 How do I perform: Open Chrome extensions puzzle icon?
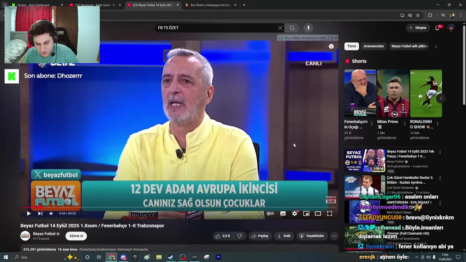[430, 15]
